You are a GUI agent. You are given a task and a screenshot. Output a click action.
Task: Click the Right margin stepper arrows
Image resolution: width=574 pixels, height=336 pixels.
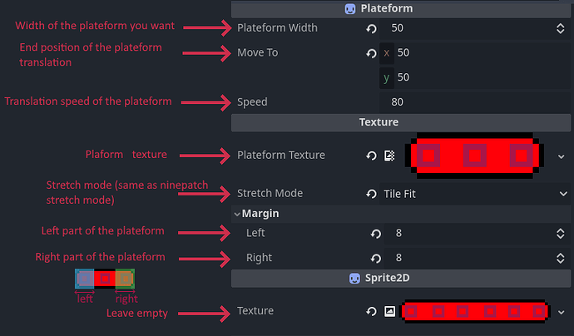pyautogui.click(x=560, y=259)
